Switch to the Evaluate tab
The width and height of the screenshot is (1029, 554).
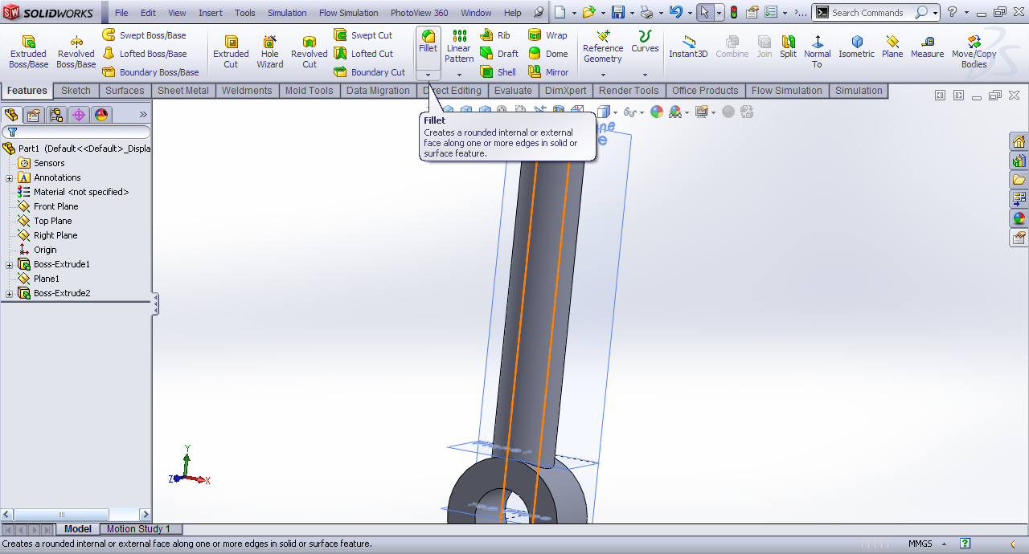[513, 91]
